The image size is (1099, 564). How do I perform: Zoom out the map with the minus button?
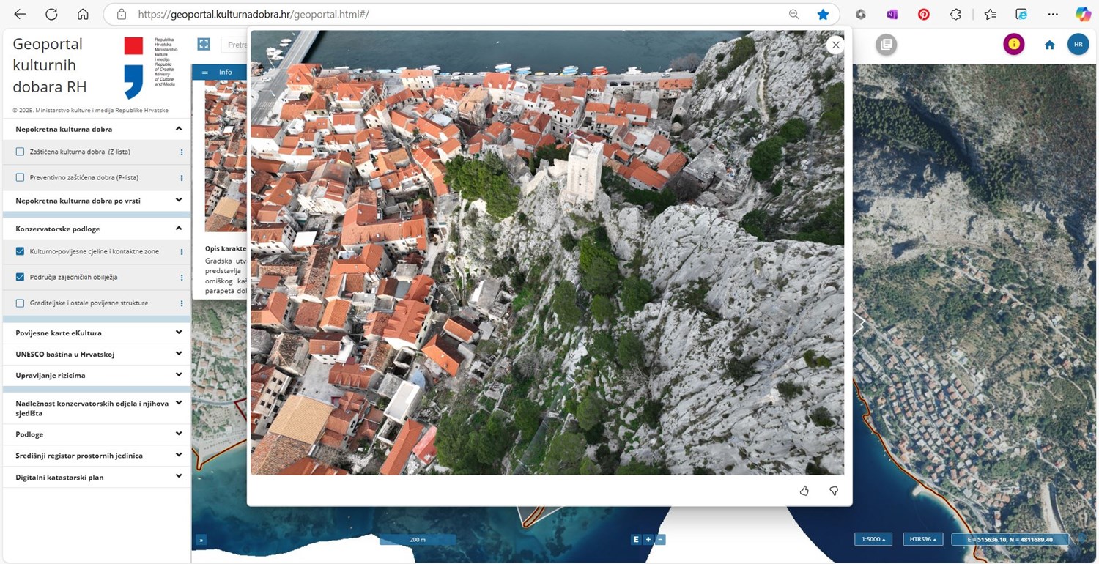(660, 540)
